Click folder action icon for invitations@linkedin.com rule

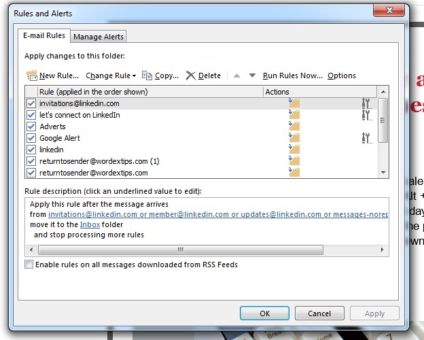(x=294, y=103)
